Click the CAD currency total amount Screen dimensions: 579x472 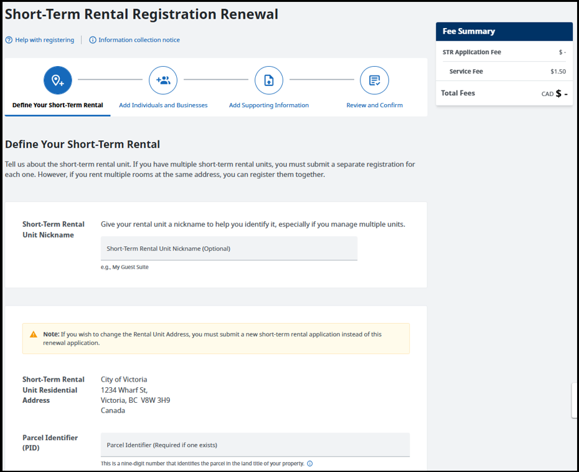[x=555, y=94]
